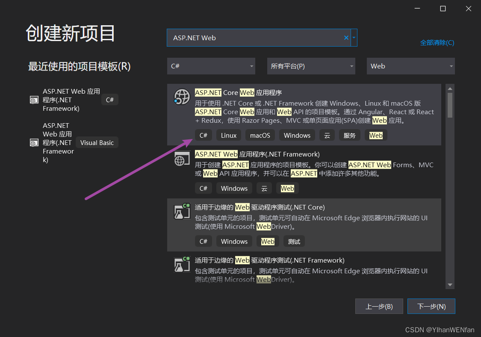Click the C# tag under ASP.NET Core template

coord(204,135)
